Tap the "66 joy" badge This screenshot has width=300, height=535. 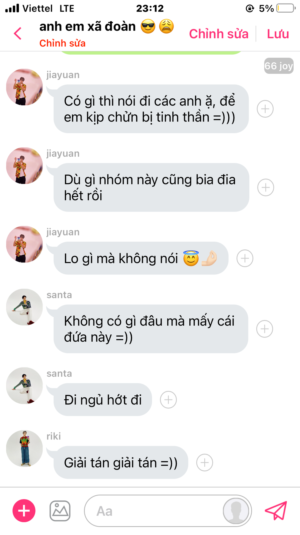point(279,66)
